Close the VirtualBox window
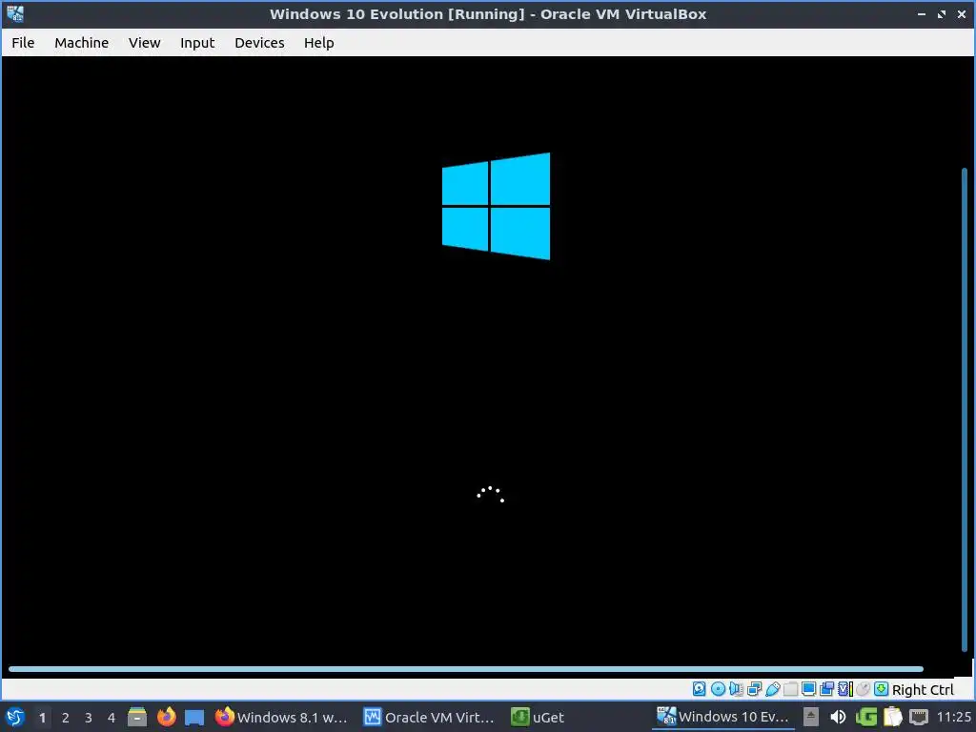The image size is (976, 732). pyautogui.click(x=961, y=13)
